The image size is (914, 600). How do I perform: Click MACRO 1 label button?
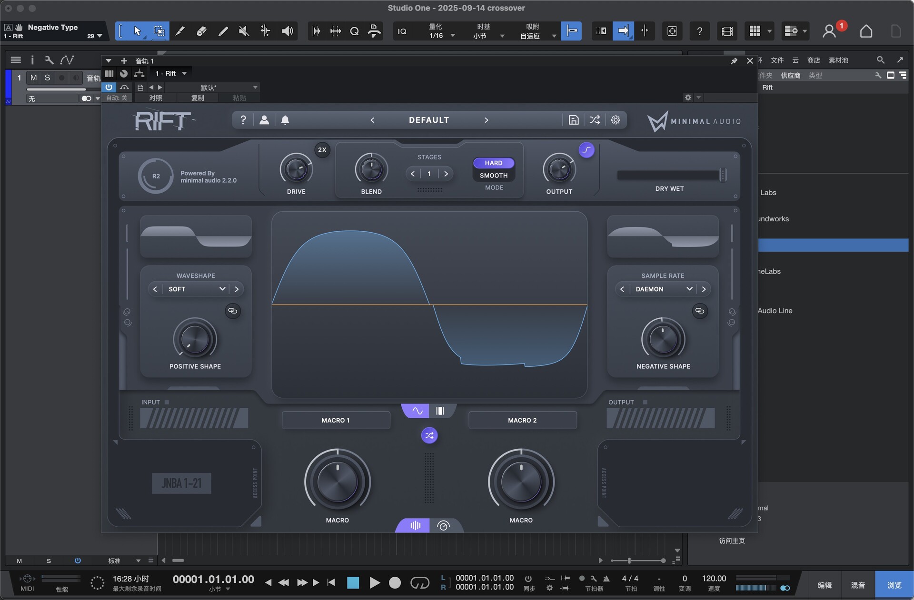point(336,420)
